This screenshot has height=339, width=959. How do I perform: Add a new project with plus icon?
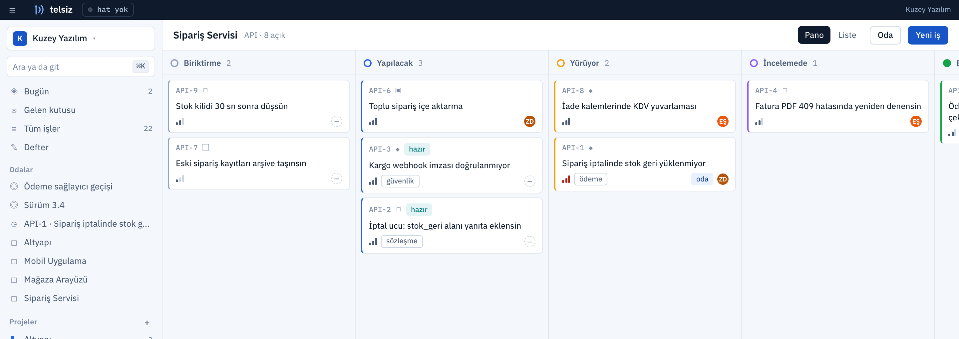(147, 323)
